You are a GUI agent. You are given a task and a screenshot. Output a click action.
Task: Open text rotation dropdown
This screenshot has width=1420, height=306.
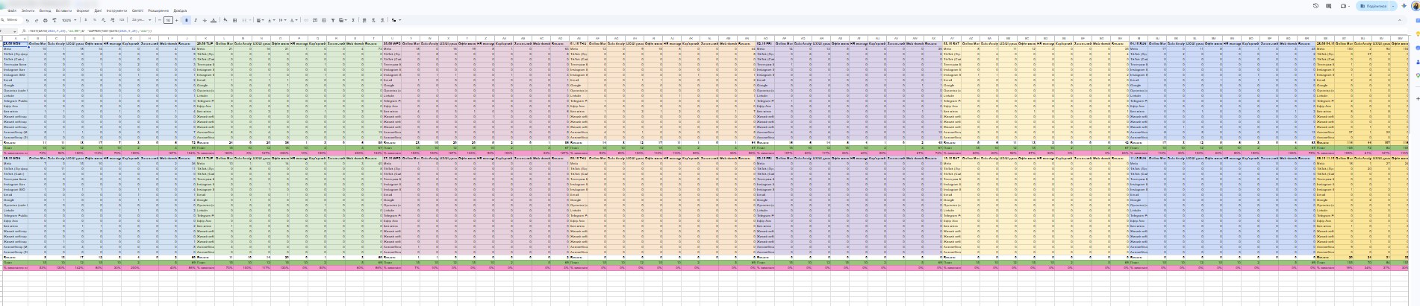click(293, 20)
